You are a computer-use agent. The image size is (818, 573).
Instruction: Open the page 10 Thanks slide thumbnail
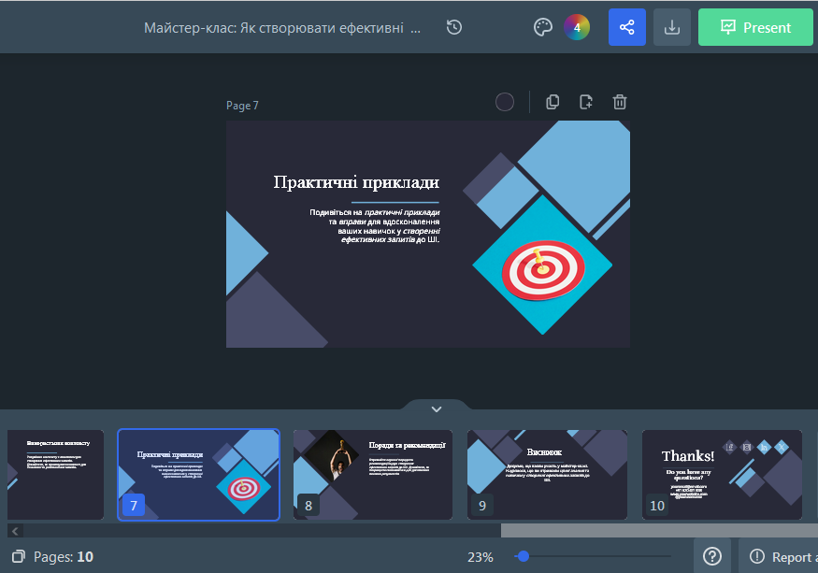722,474
